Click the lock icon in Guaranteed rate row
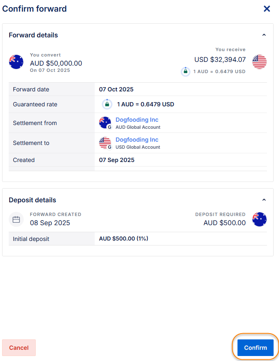279x361 pixels. click(x=107, y=104)
